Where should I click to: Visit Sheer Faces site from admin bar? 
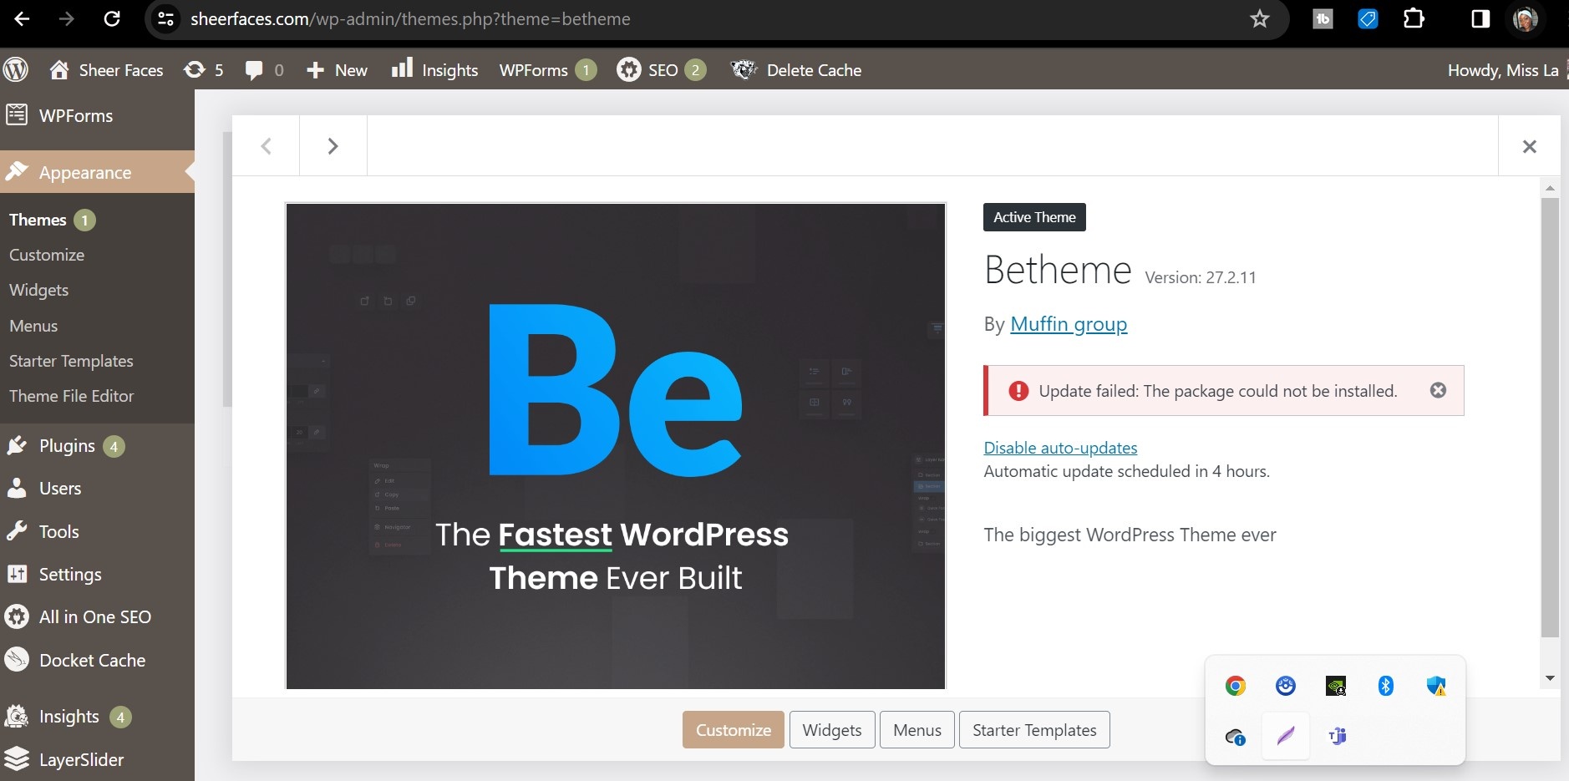click(x=106, y=70)
